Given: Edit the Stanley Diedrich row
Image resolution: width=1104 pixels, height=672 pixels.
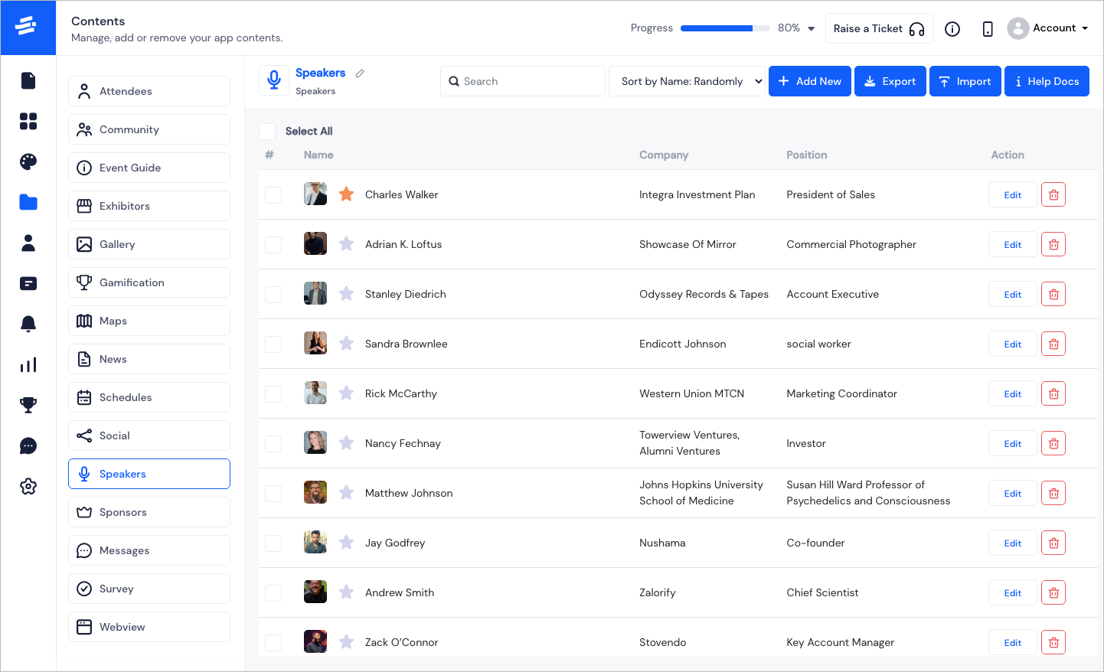Looking at the screenshot, I should (1013, 294).
